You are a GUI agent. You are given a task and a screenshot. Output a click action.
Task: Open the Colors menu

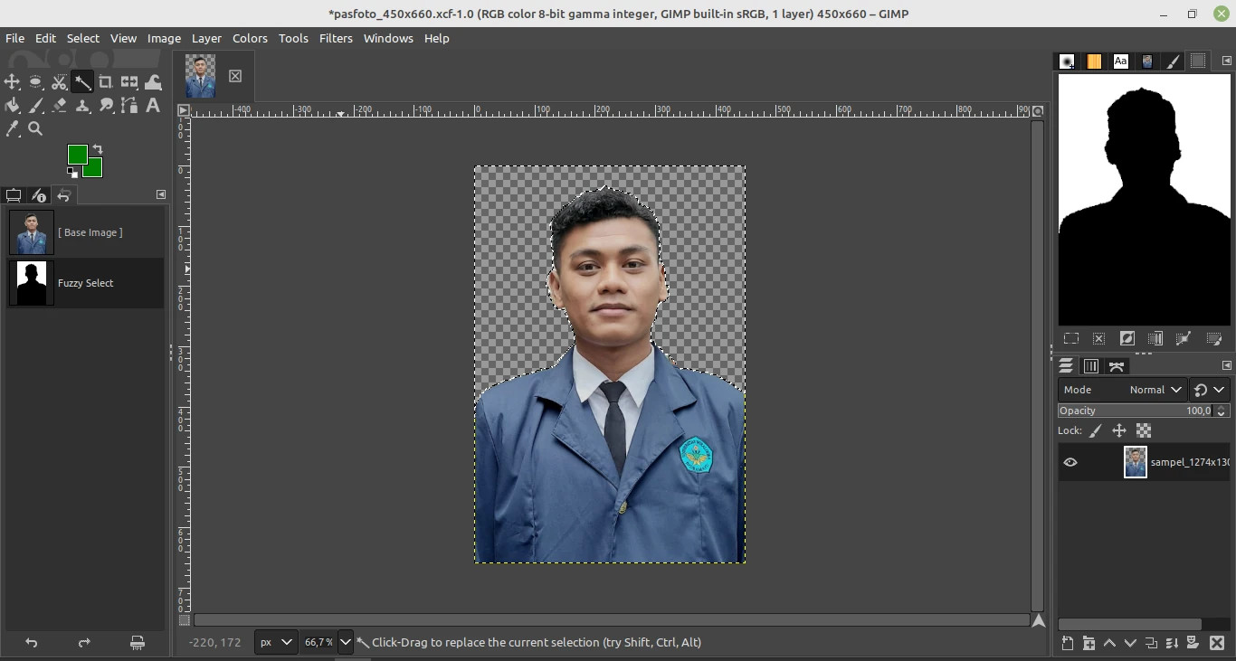(250, 38)
